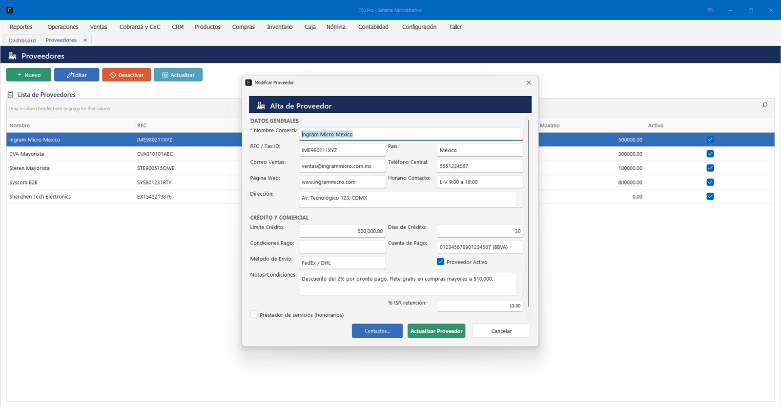Click the RFC / Tax ID field

[x=342, y=150]
